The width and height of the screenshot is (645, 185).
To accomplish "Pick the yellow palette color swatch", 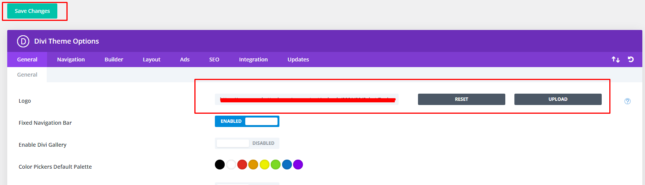I will (265, 165).
